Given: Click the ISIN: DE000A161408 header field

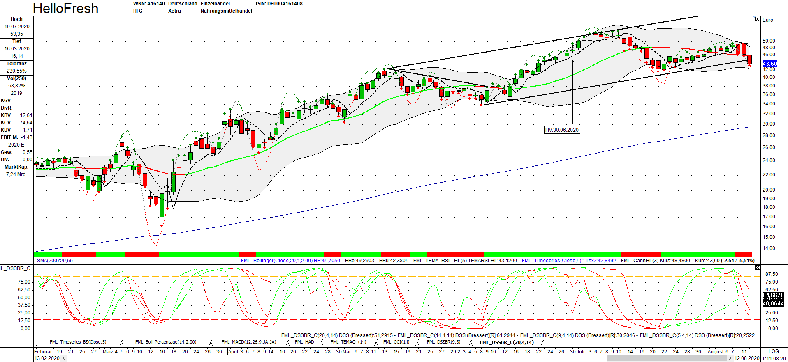Looking at the screenshot, I should 279,4.
